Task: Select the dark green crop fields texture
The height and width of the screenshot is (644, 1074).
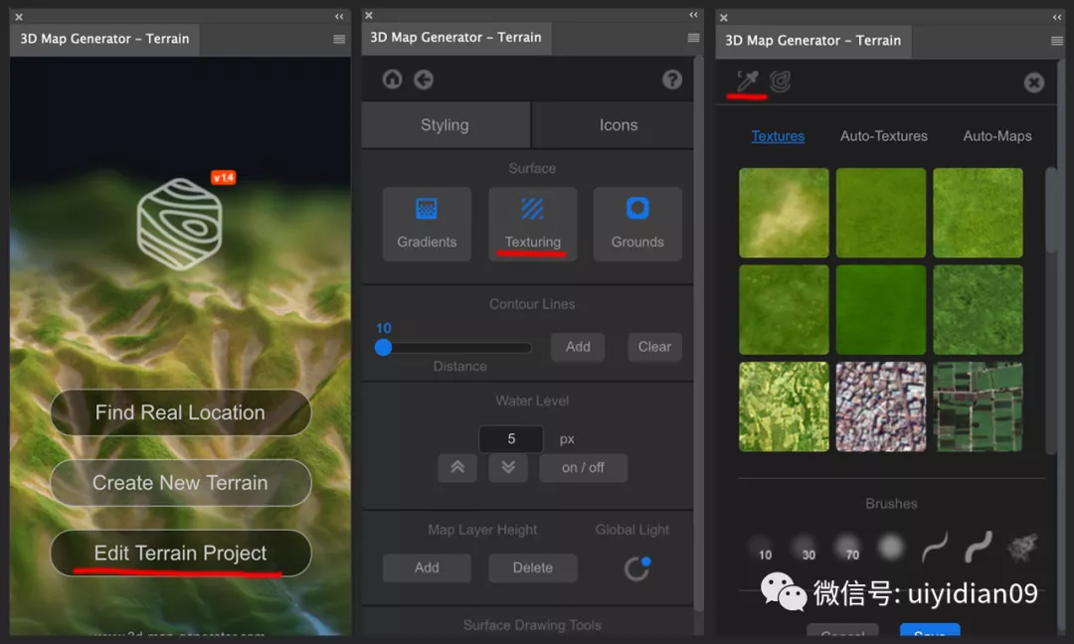Action: click(x=978, y=406)
